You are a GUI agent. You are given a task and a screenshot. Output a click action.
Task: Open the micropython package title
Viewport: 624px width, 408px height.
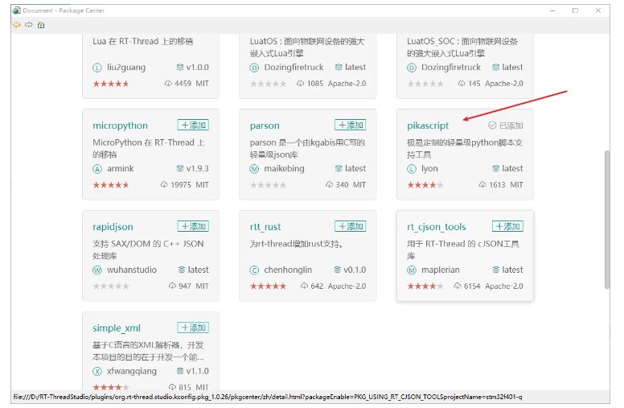pyautogui.click(x=120, y=126)
